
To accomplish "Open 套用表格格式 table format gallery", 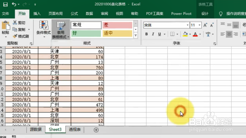I will (61, 29).
